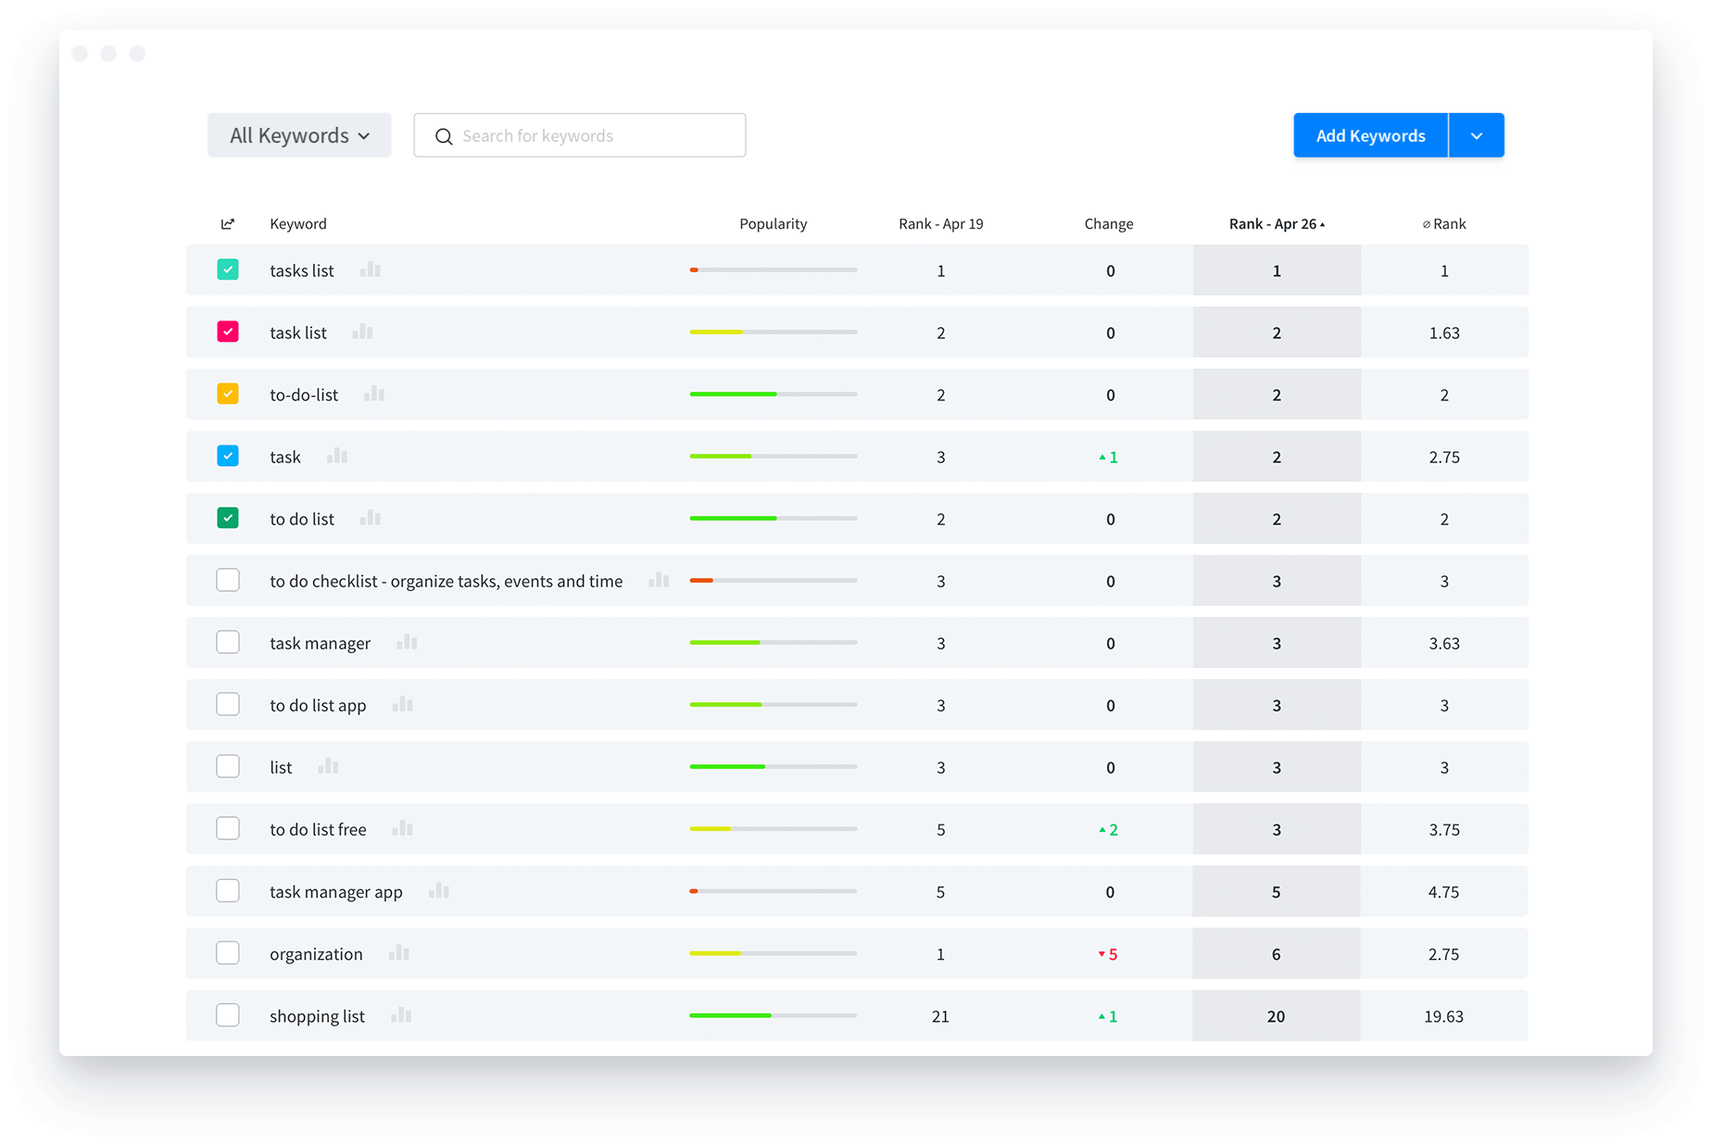Click the graph icon in the table header
The height and width of the screenshot is (1145, 1712).
[x=228, y=224]
